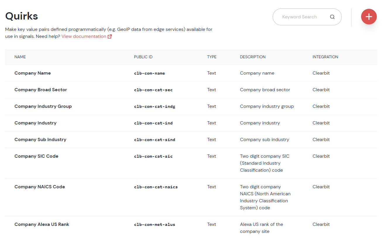Select the Company Sub Industry row
This screenshot has width=383, height=239.
[40, 140]
